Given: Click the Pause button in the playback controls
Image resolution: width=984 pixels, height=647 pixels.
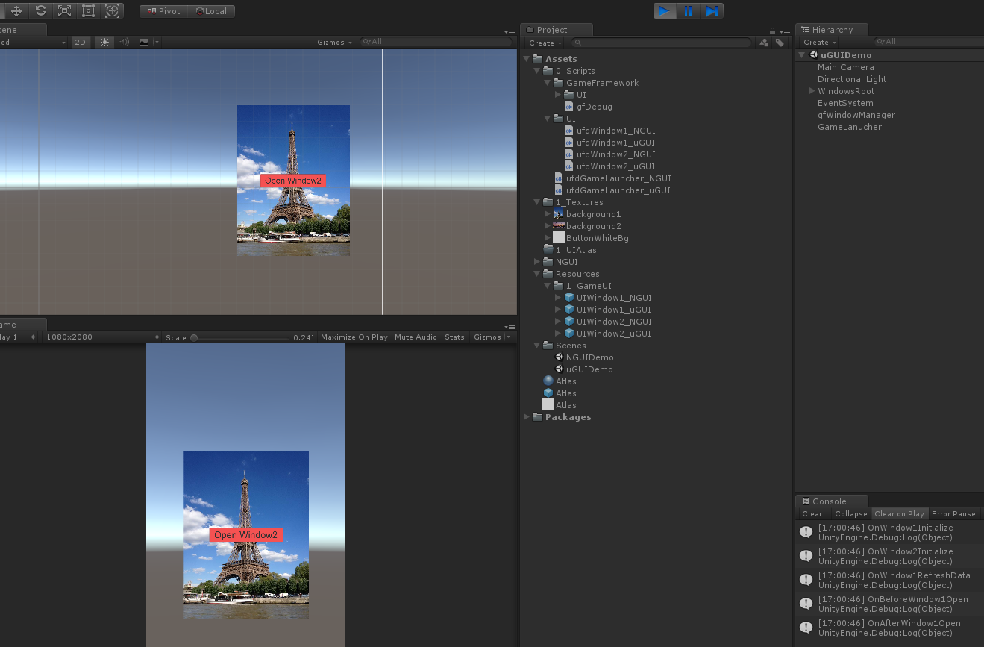Looking at the screenshot, I should pyautogui.click(x=688, y=11).
